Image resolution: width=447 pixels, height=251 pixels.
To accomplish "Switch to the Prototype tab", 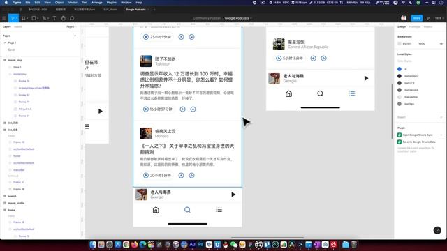I will pyautogui.click(x=414, y=26).
